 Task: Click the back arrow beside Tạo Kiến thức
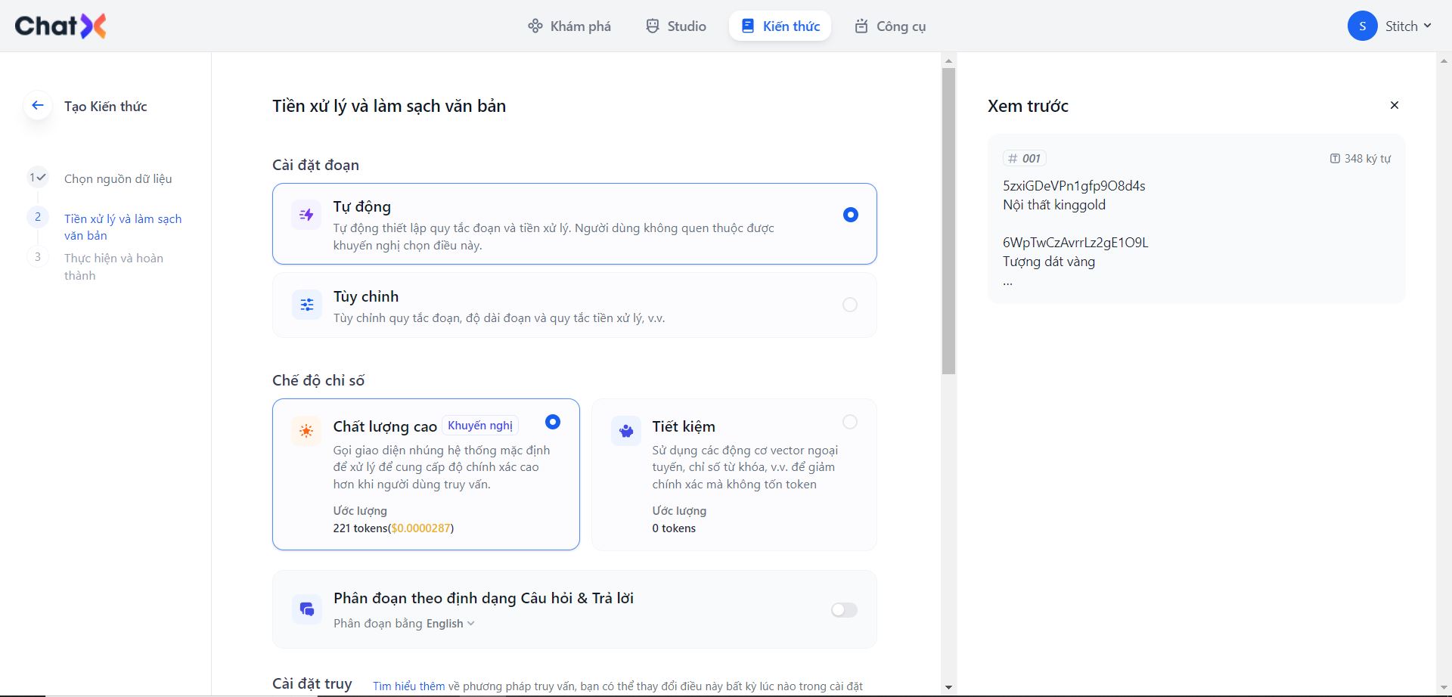click(x=38, y=106)
